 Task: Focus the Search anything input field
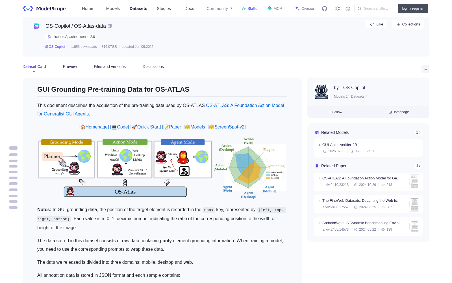point(375,8)
